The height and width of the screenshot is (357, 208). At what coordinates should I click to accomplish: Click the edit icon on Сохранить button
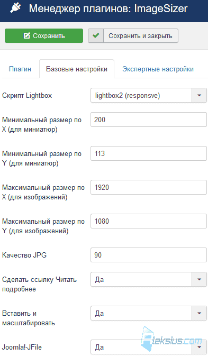(x=26, y=35)
